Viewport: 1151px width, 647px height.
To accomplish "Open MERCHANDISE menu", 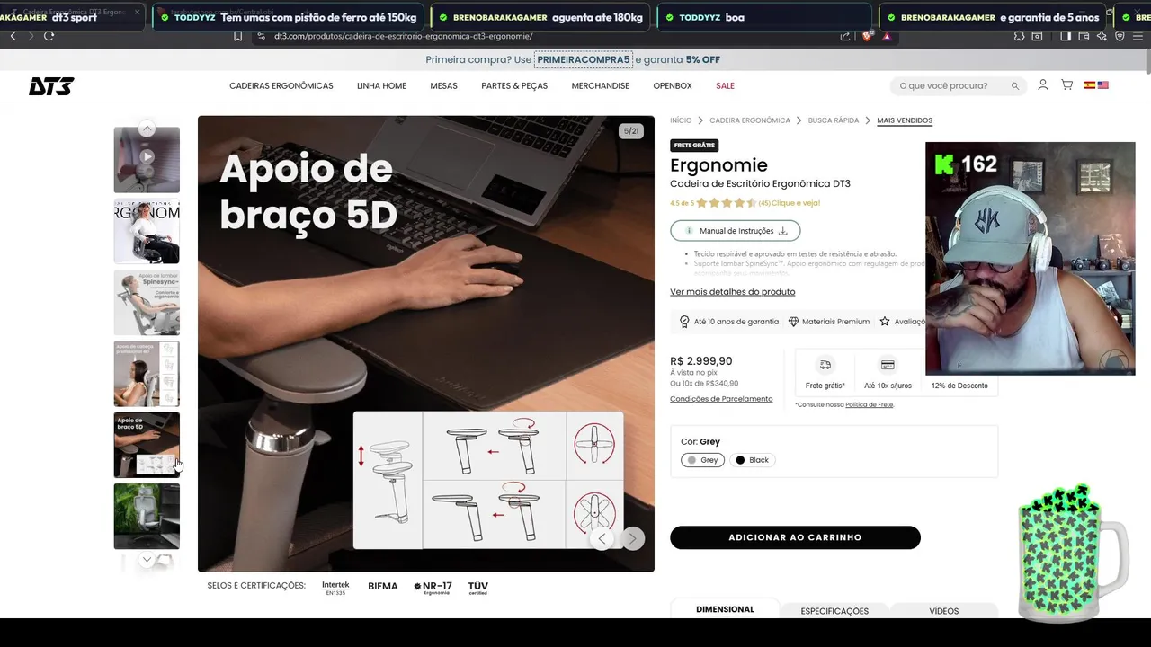I will [601, 86].
